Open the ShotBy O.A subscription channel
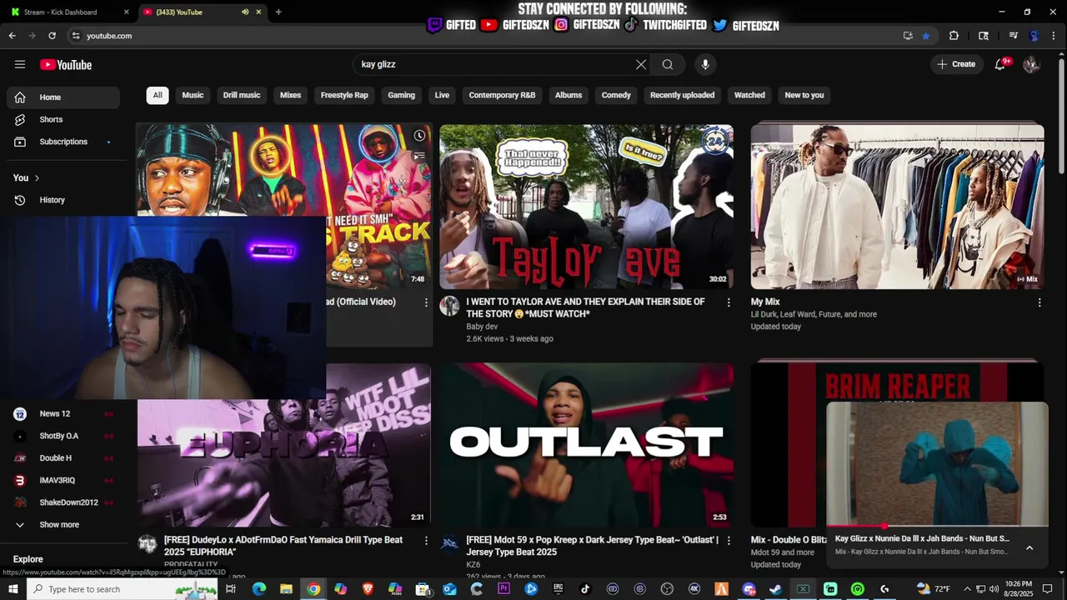This screenshot has width=1067, height=600. (x=63, y=436)
